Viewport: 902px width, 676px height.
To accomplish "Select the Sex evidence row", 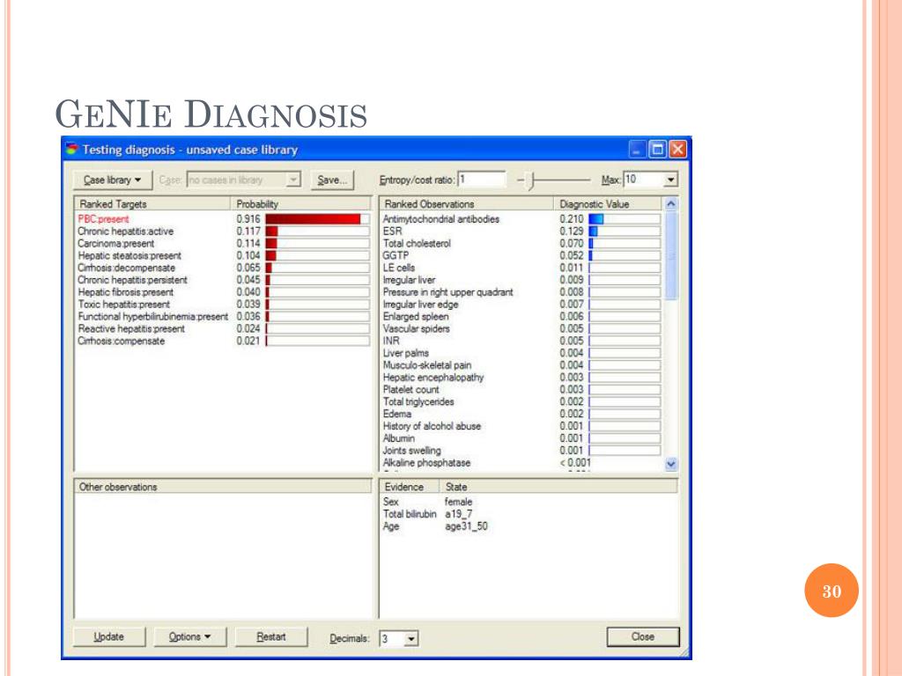I will pos(428,502).
